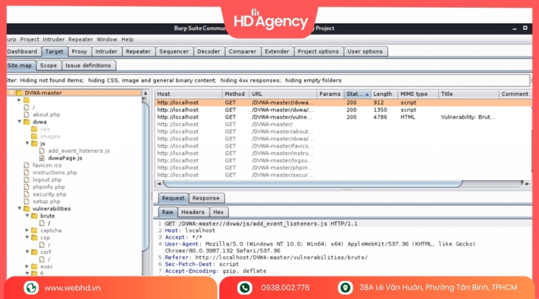The height and width of the screenshot is (299, 539).
Task: Click the images folder icon
Action: point(34,136)
